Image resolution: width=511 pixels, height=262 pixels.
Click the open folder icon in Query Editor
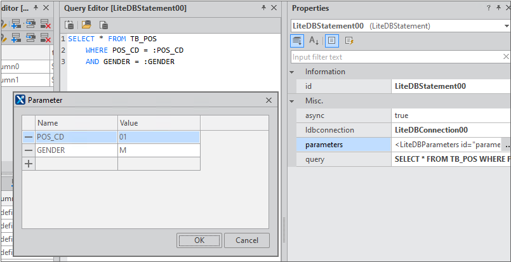[x=86, y=25]
